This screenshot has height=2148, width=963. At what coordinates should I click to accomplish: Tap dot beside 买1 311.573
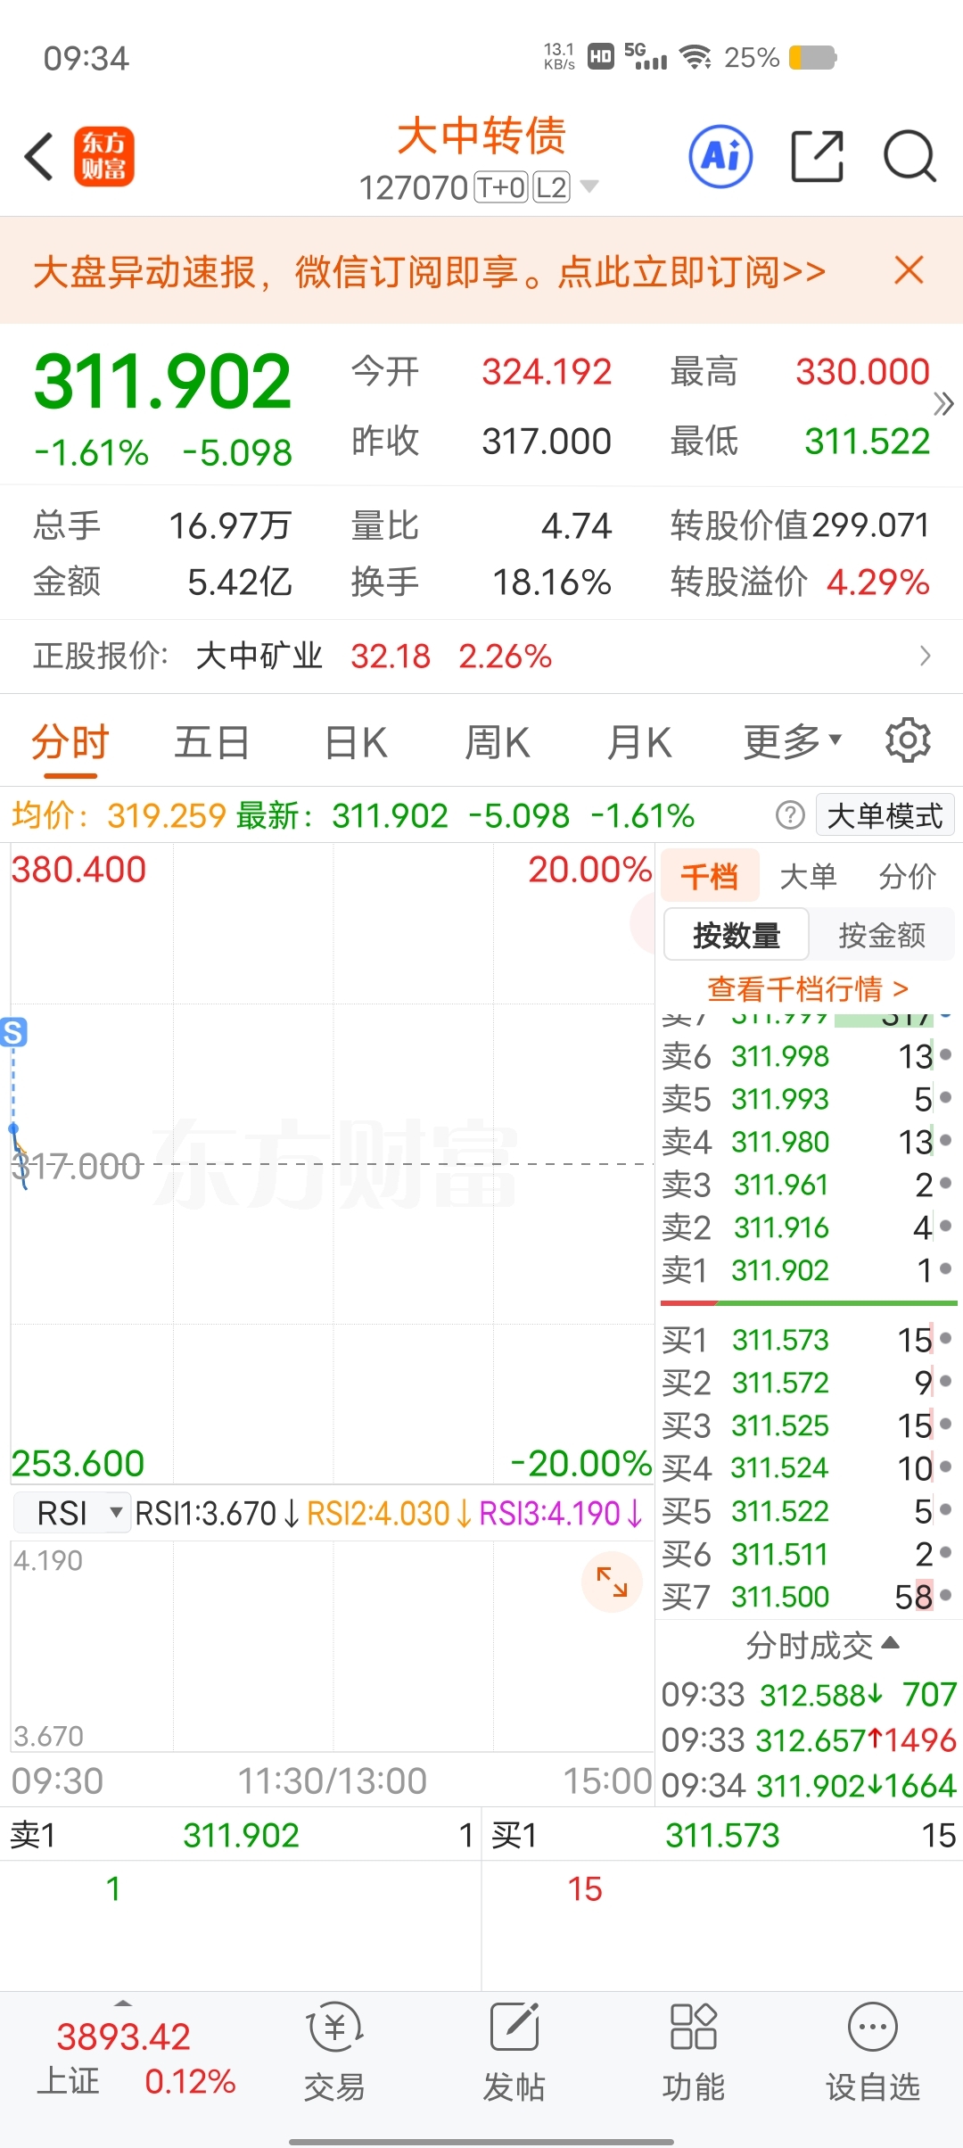pos(945,1339)
